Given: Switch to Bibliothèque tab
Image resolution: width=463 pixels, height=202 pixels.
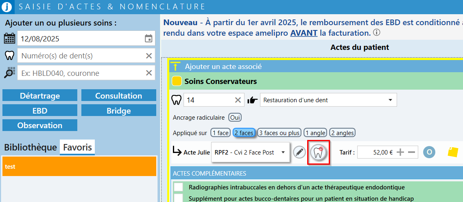Looking at the screenshot, I should pos(31,147).
